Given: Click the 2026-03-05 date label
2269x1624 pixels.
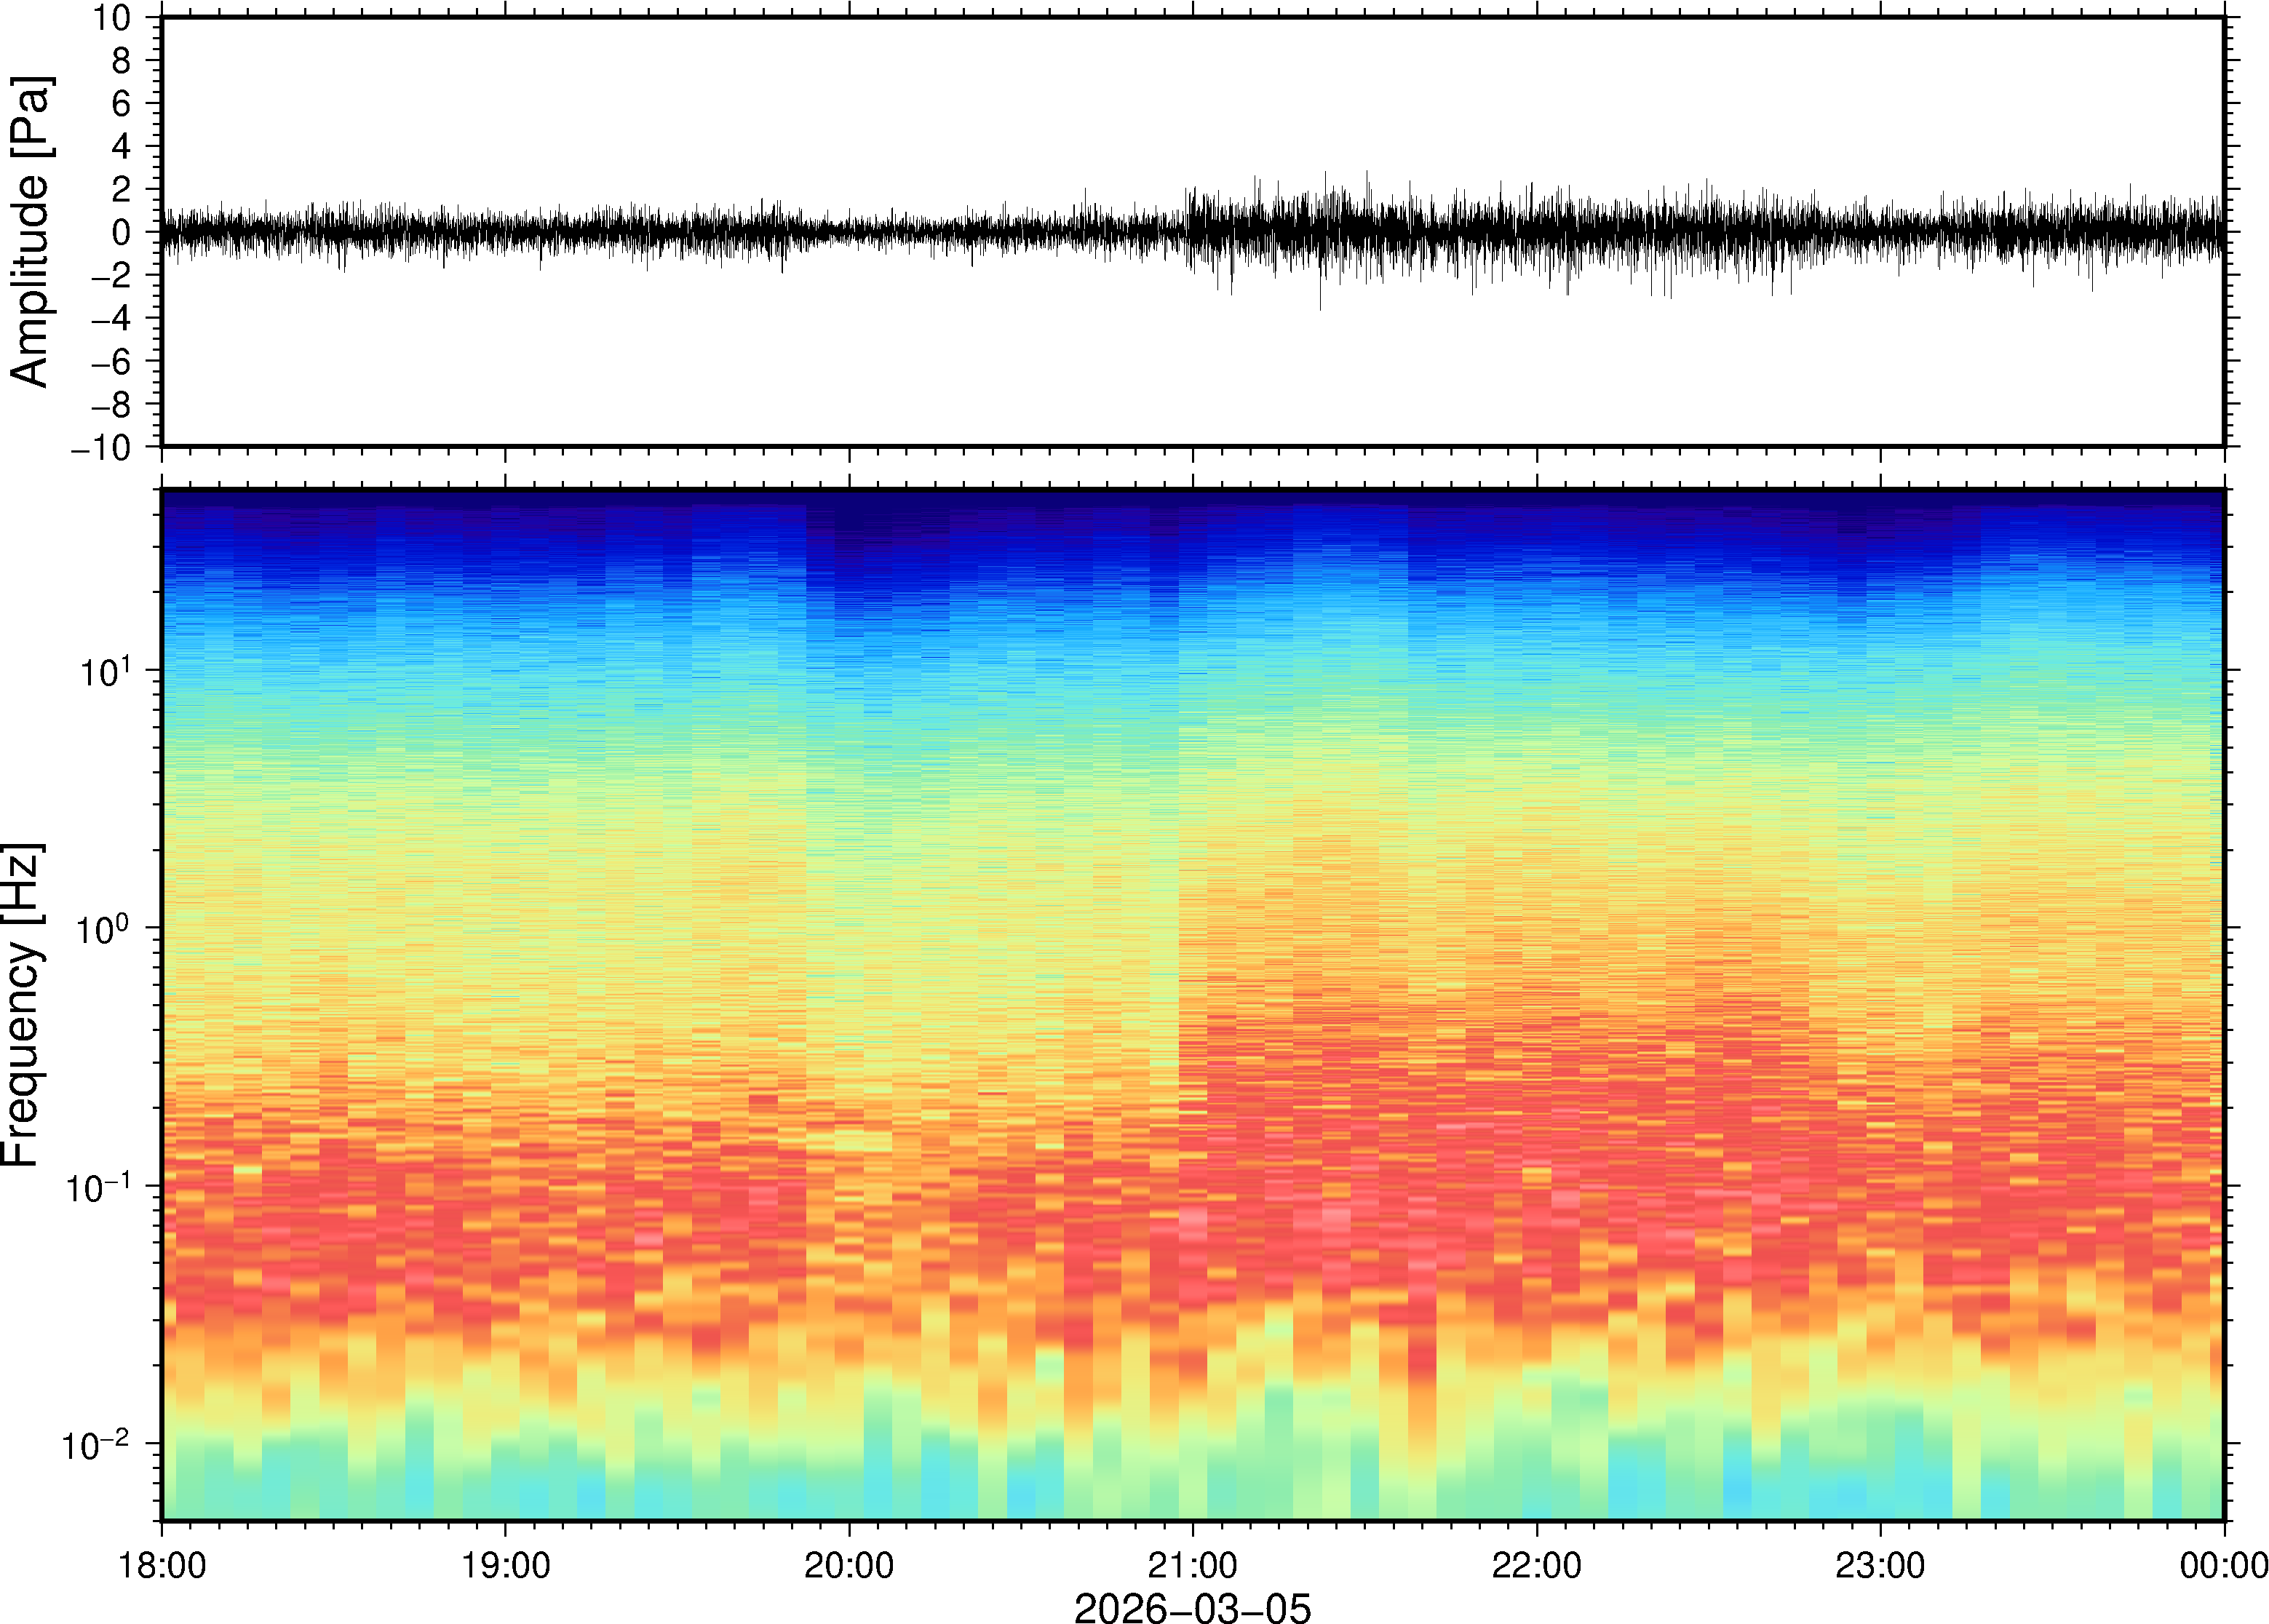Looking at the screenshot, I should click(1191, 1607).
